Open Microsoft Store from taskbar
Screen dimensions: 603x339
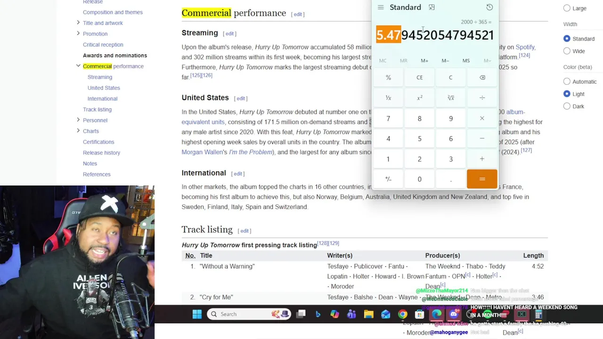tap(419, 314)
